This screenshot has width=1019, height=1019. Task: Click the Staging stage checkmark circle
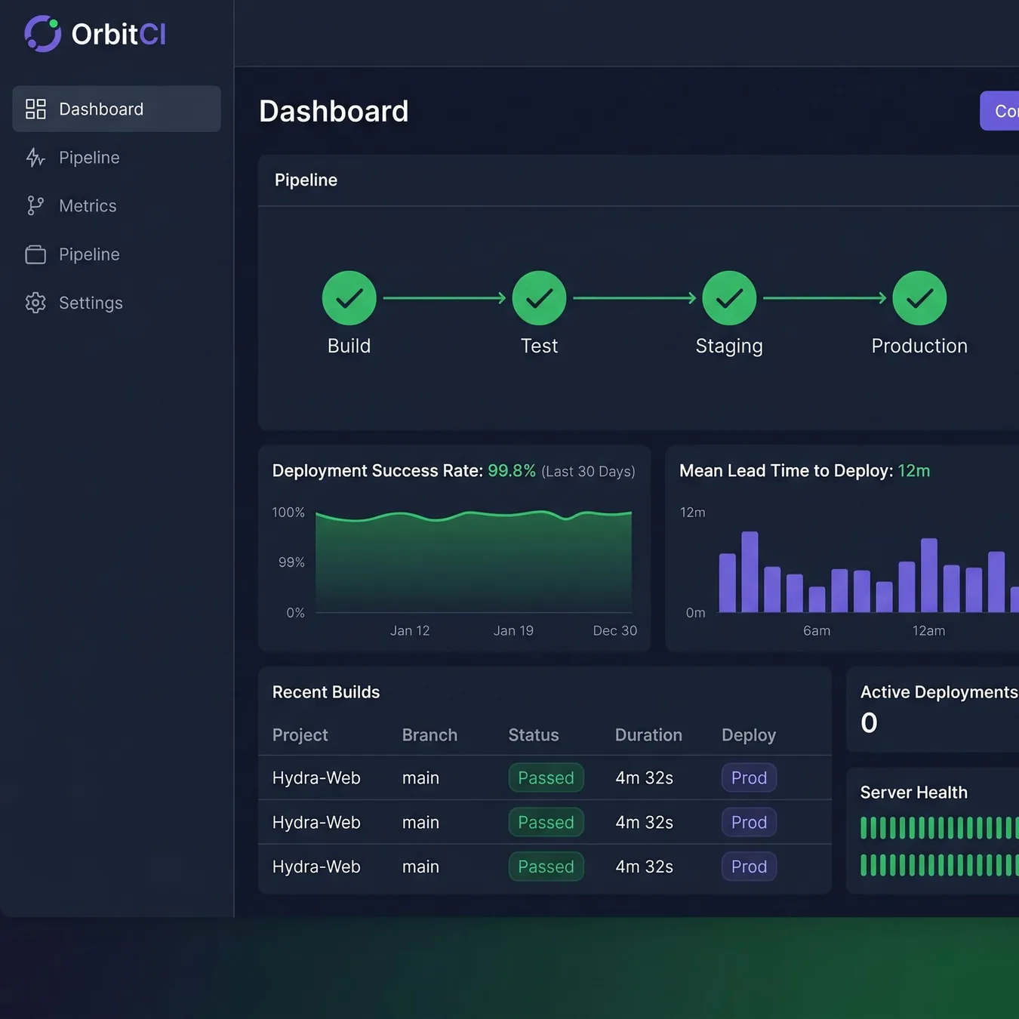(x=729, y=298)
